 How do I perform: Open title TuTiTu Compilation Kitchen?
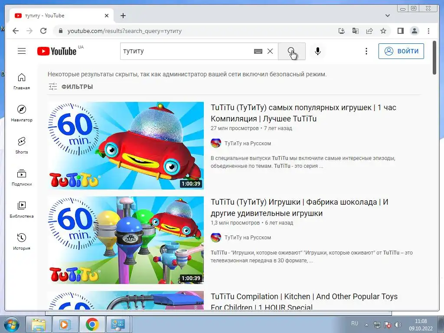(304, 302)
